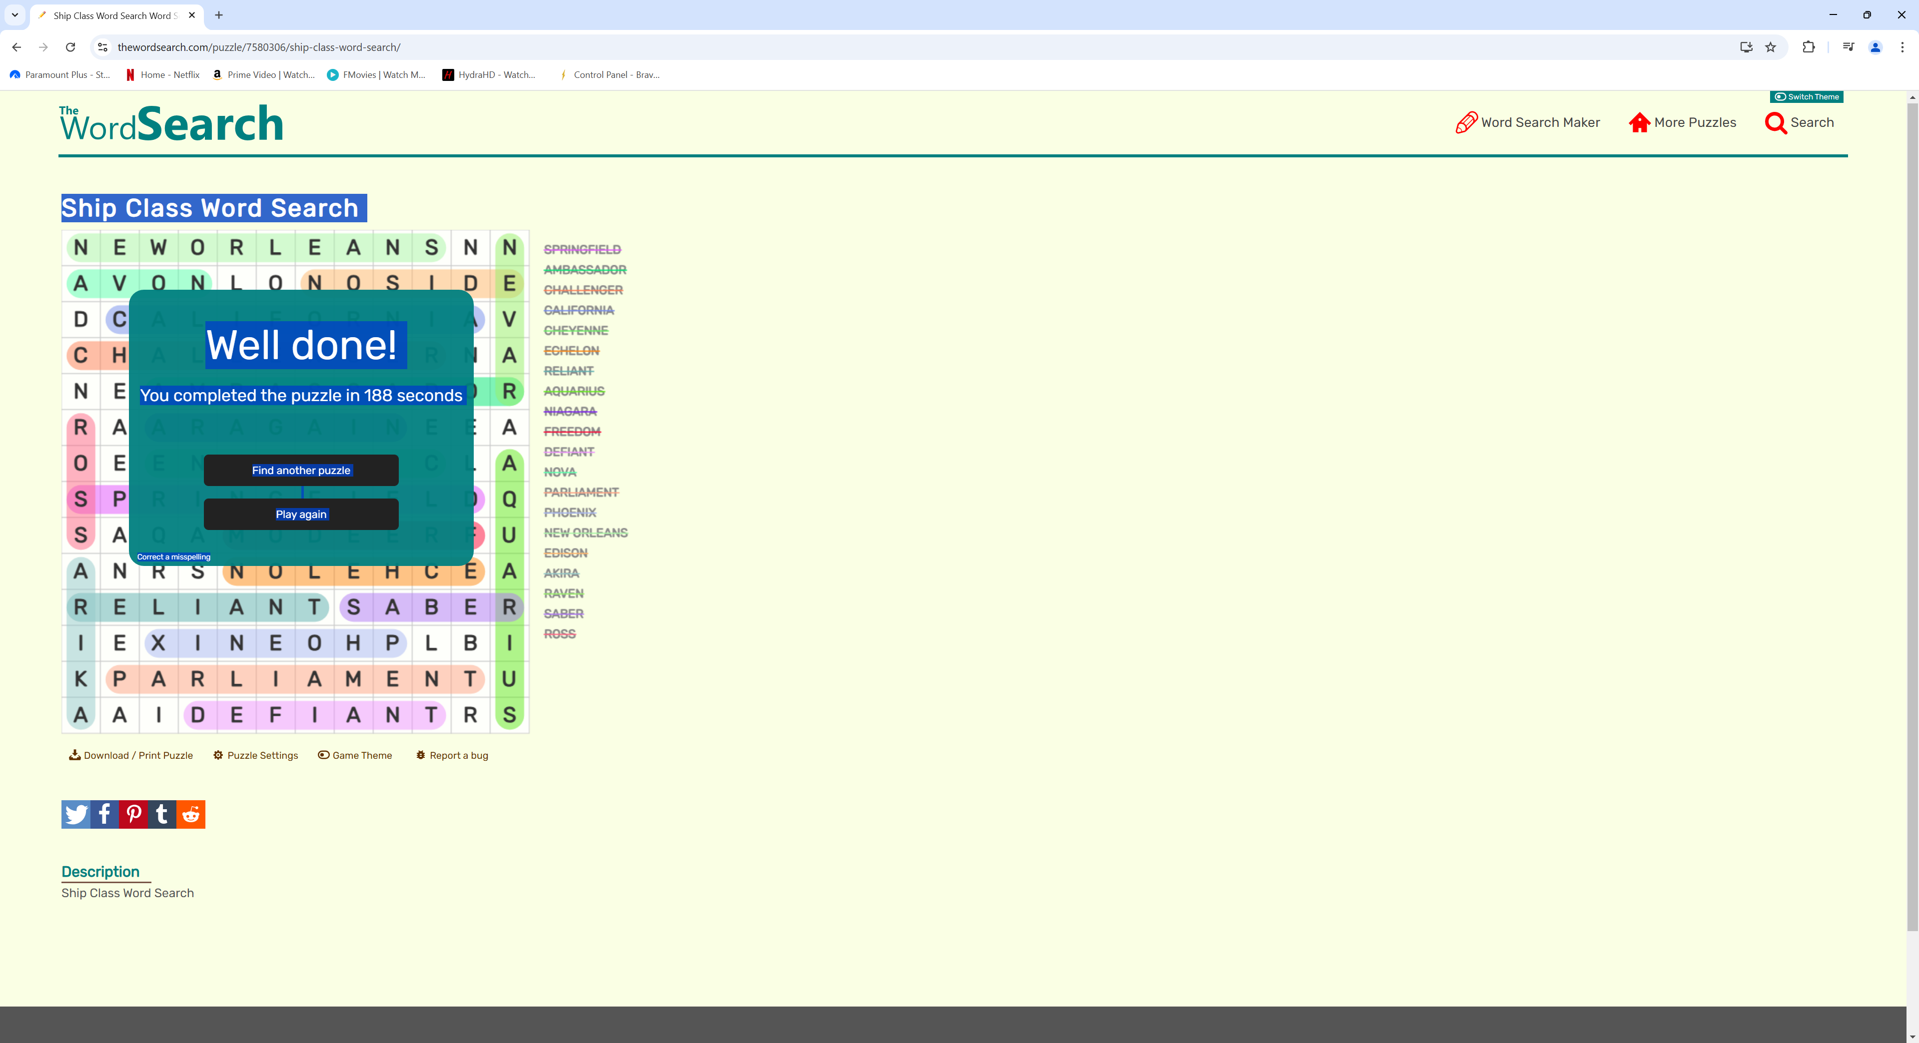Viewport: 1919px width, 1043px height.
Task: Click the FREEDOM word in list
Action: tap(572, 431)
